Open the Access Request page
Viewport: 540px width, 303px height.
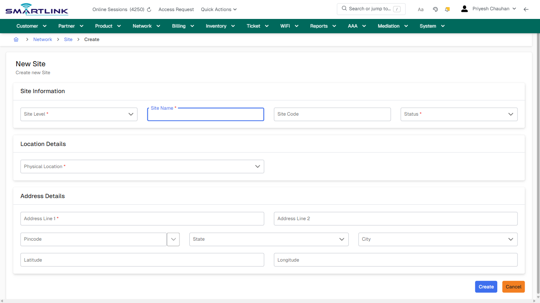click(x=176, y=9)
